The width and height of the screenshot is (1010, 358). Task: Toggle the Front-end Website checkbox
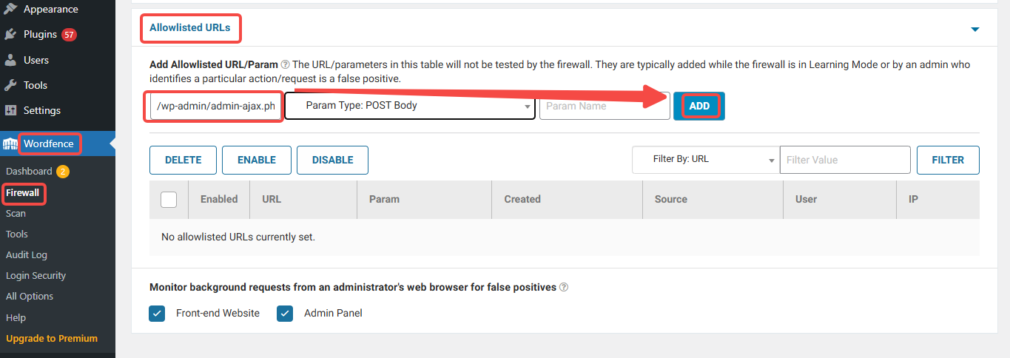pos(158,314)
